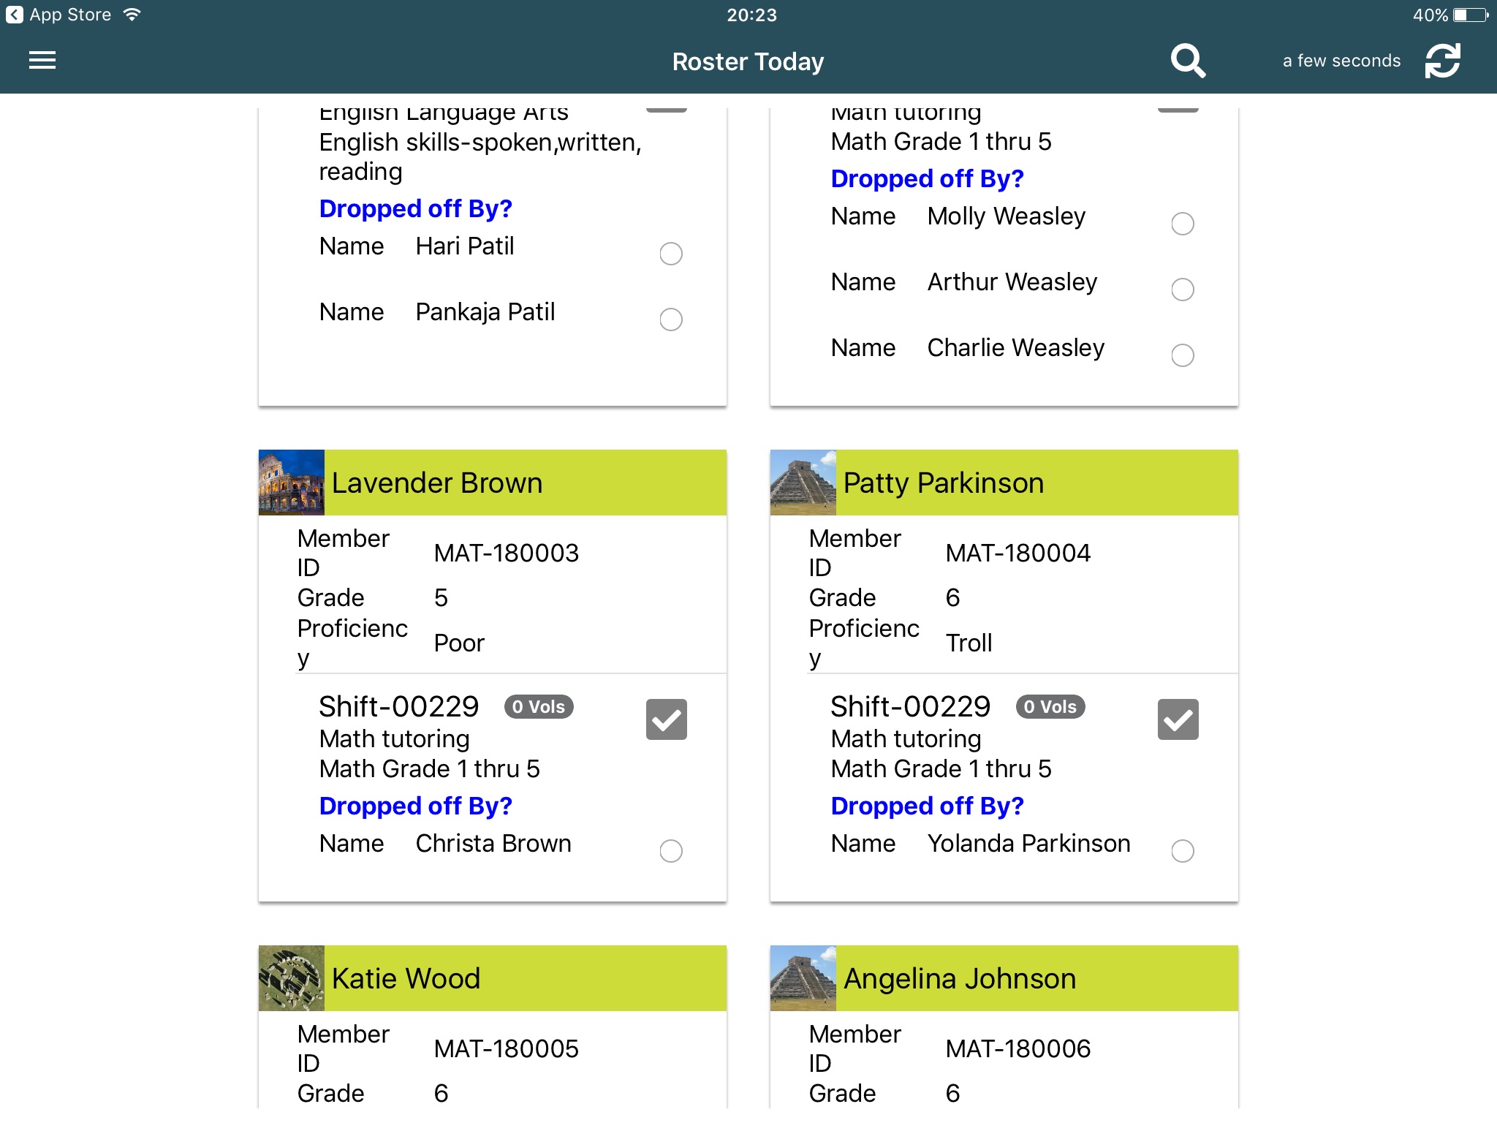Tap Roster Today title in navigation bar
The image size is (1497, 1123).
pyautogui.click(x=748, y=61)
